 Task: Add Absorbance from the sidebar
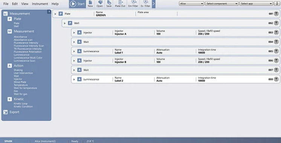[x=20, y=37]
